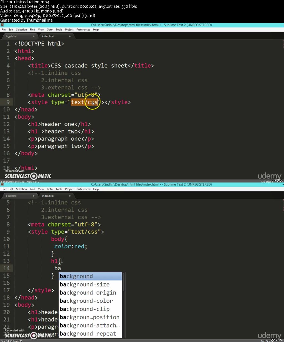
Task: Click '<!DOCTYPE html>' on line 1
Action: click(39, 44)
